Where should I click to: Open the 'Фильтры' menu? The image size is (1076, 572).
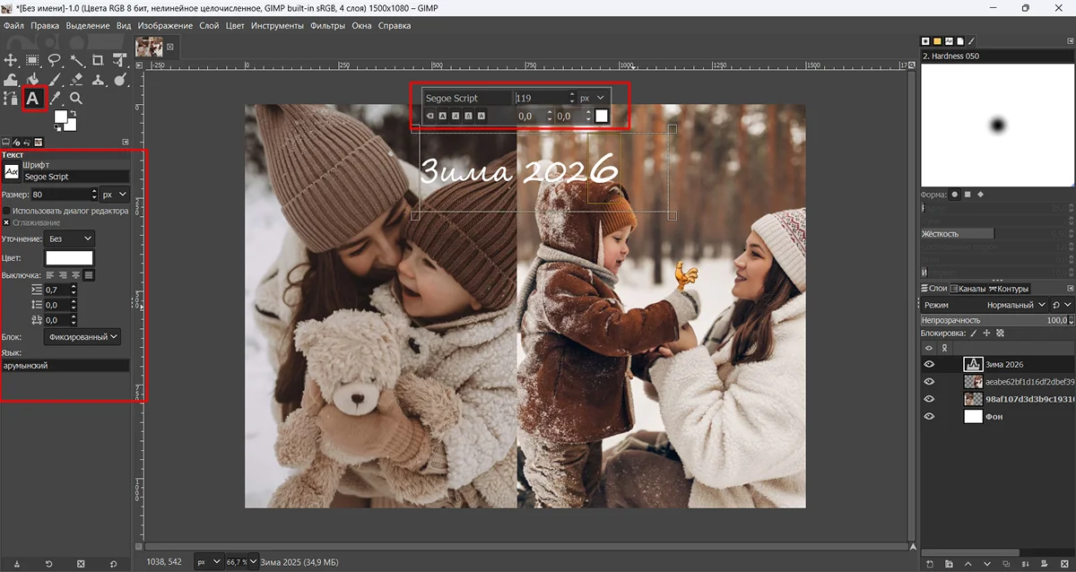[327, 26]
